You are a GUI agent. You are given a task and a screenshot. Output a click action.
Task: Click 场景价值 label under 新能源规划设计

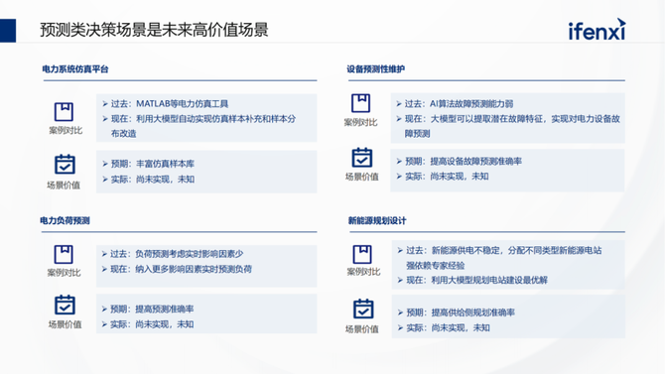361,329
